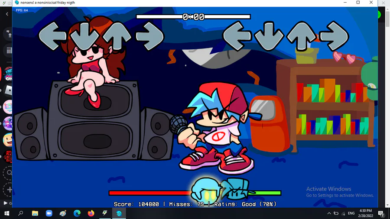Minimize the Friday Night Funkin' game window
Screen dimensions: 390x219
click(345, 3)
